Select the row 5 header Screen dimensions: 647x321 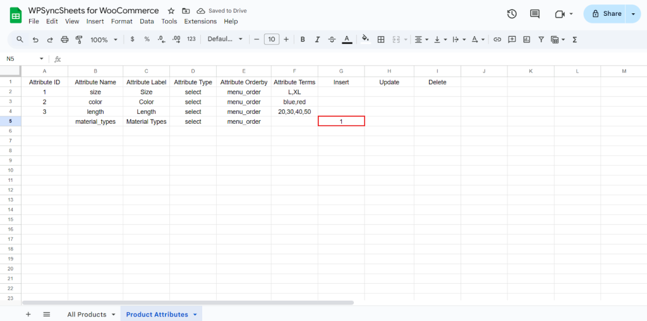tap(10, 121)
